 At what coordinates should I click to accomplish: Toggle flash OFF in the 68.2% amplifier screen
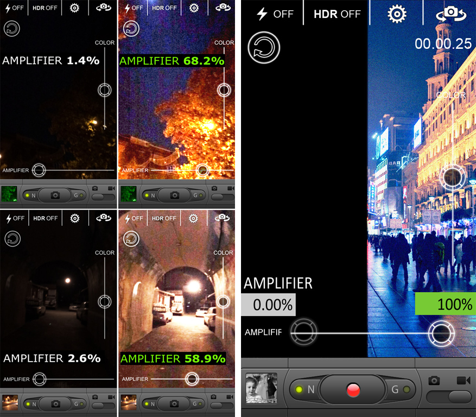(134, 8)
